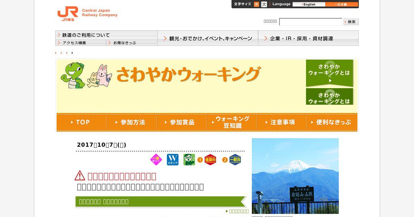This screenshot has height=217, width=414.
Task: Click the red warning triangle icon
Action: [80, 176]
